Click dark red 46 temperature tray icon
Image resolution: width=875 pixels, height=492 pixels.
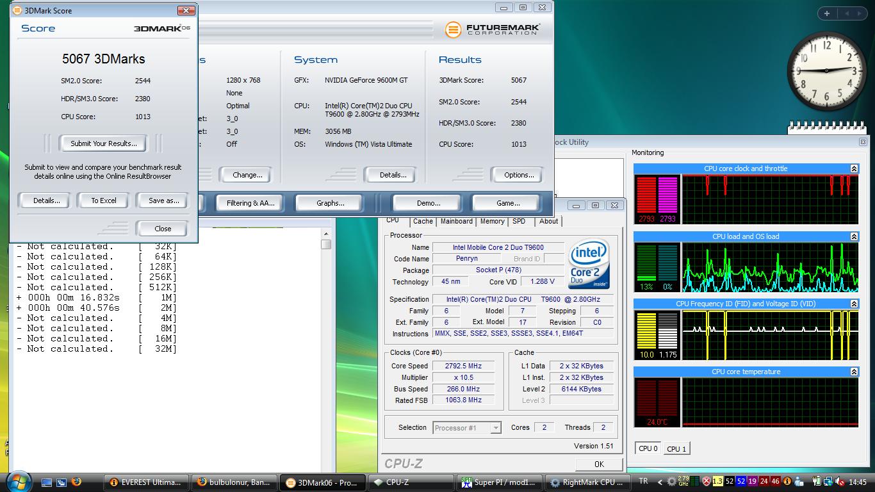click(x=775, y=482)
